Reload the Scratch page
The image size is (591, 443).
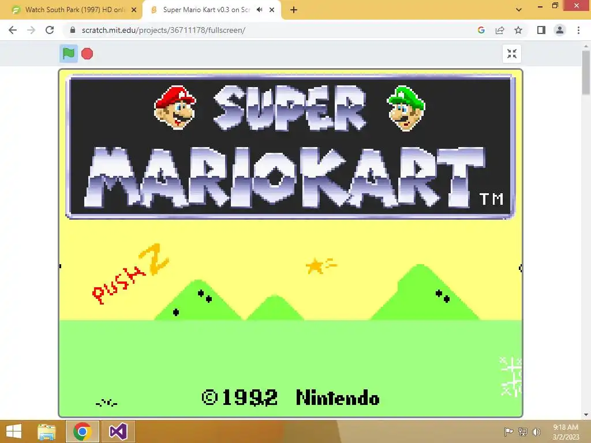click(x=50, y=30)
